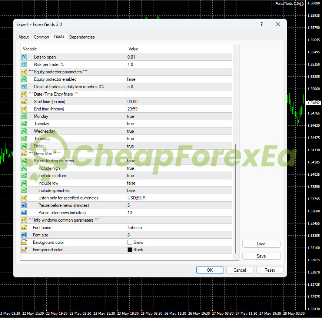Click the daily loss reaches X% row icon
This screenshot has width=322, height=318.
(24, 87)
